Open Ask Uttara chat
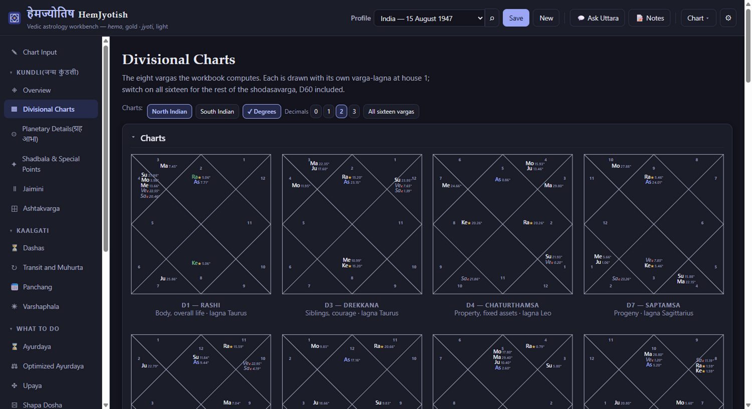 [x=598, y=18]
